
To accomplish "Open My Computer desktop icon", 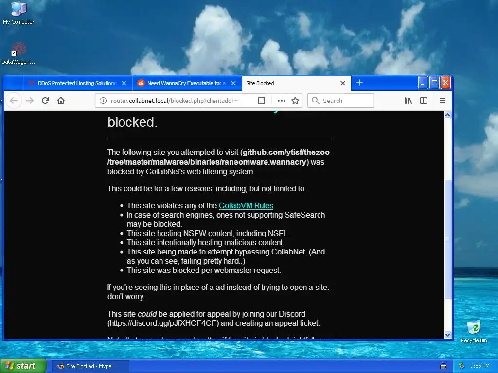I will 18,13.
